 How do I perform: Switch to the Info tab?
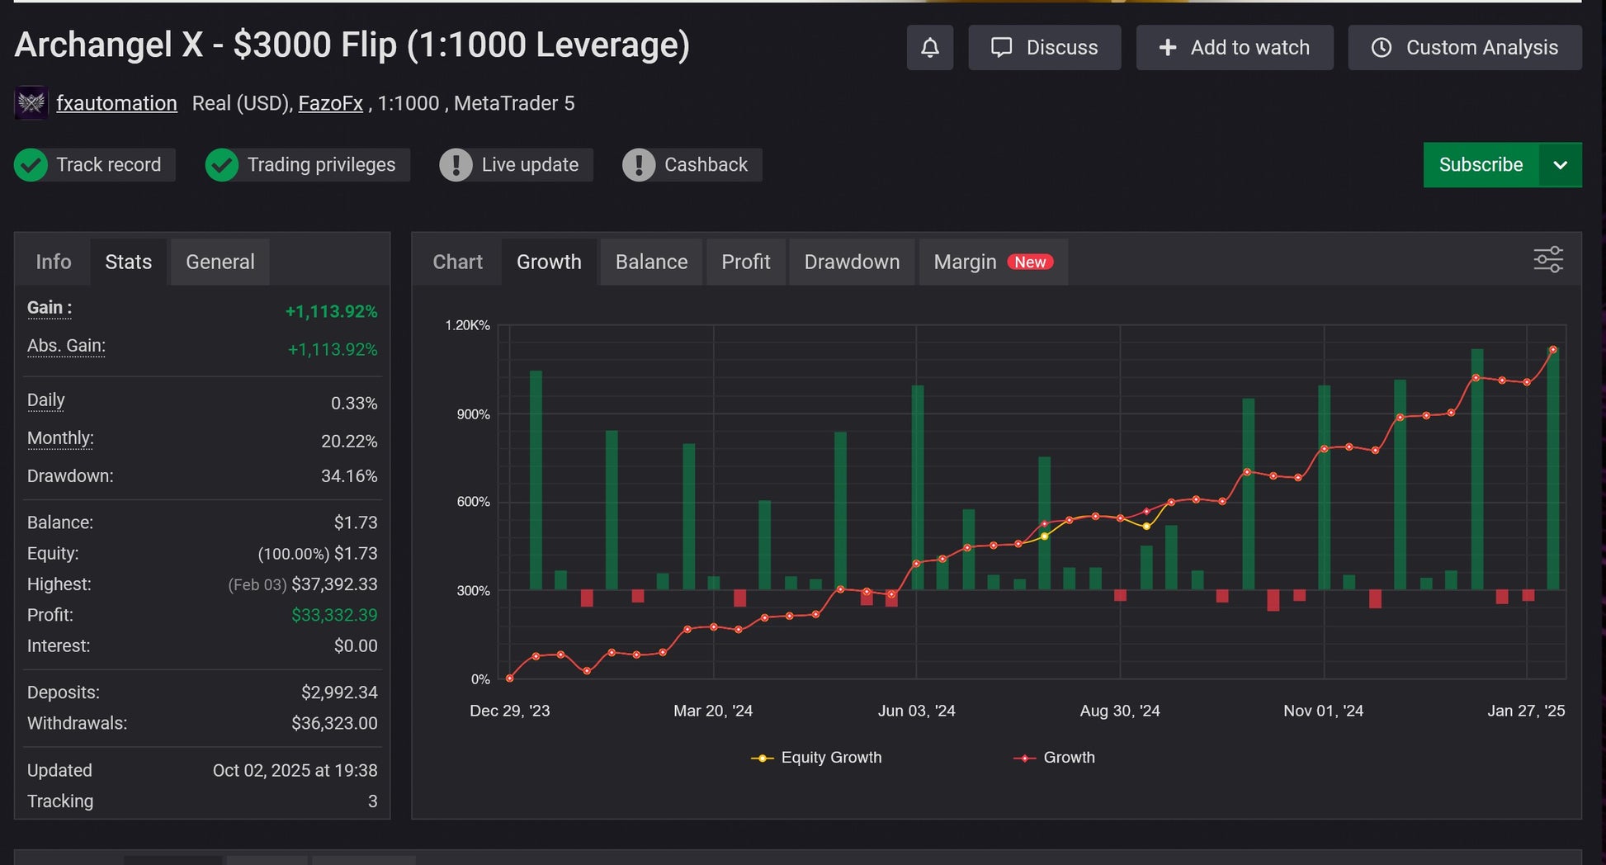coord(54,262)
